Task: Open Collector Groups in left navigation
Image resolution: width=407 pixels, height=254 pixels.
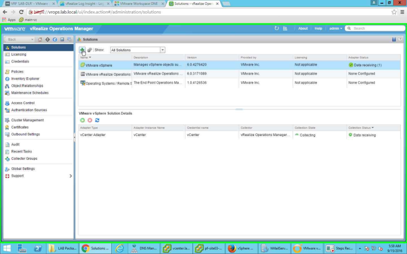Action: point(24,159)
